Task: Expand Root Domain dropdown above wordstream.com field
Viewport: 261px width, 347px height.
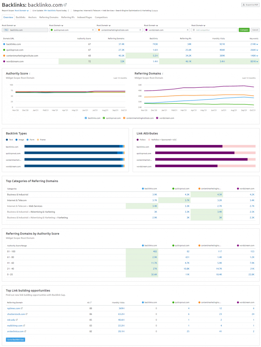Action: point(151,25)
